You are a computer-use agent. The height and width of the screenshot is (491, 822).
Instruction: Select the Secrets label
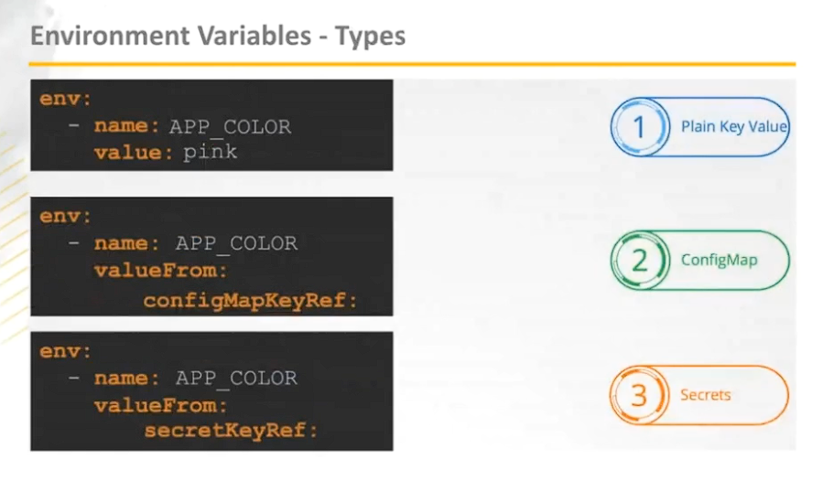coord(705,395)
